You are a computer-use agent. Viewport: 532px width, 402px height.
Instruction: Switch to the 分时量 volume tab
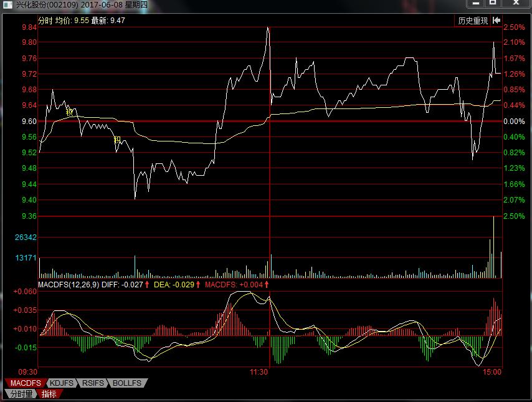pos(21,393)
